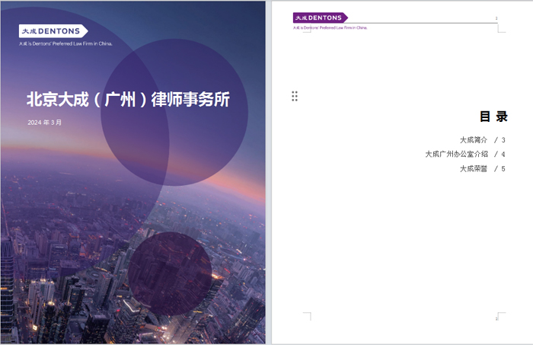This screenshot has height=345, width=533.
Task: Open the contents entry 大成荣誉 / 5
Action: 482,168
